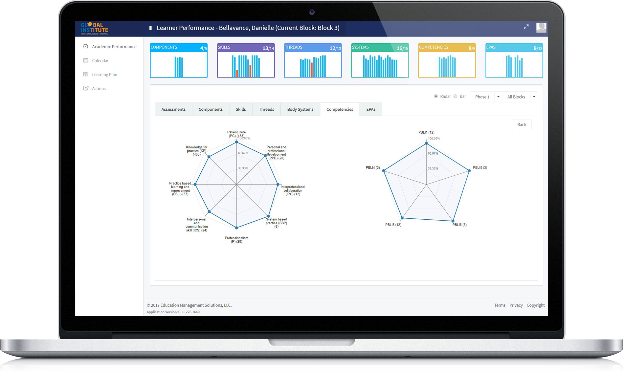Expand the All Blocks dropdown arrow
Screen dimensions: 623x372
534,97
